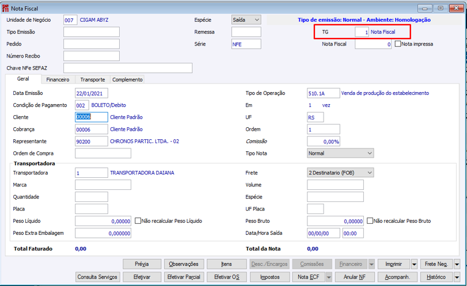Click the Efetivar OS button
467x286 pixels.
tap(227, 277)
